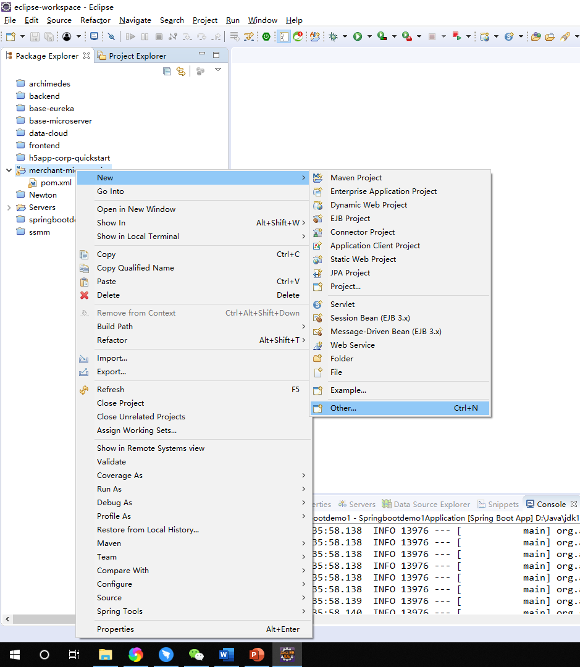Click the Resume debug icon
Image resolution: width=580 pixels, height=667 pixels.
pyautogui.click(x=130, y=36)
